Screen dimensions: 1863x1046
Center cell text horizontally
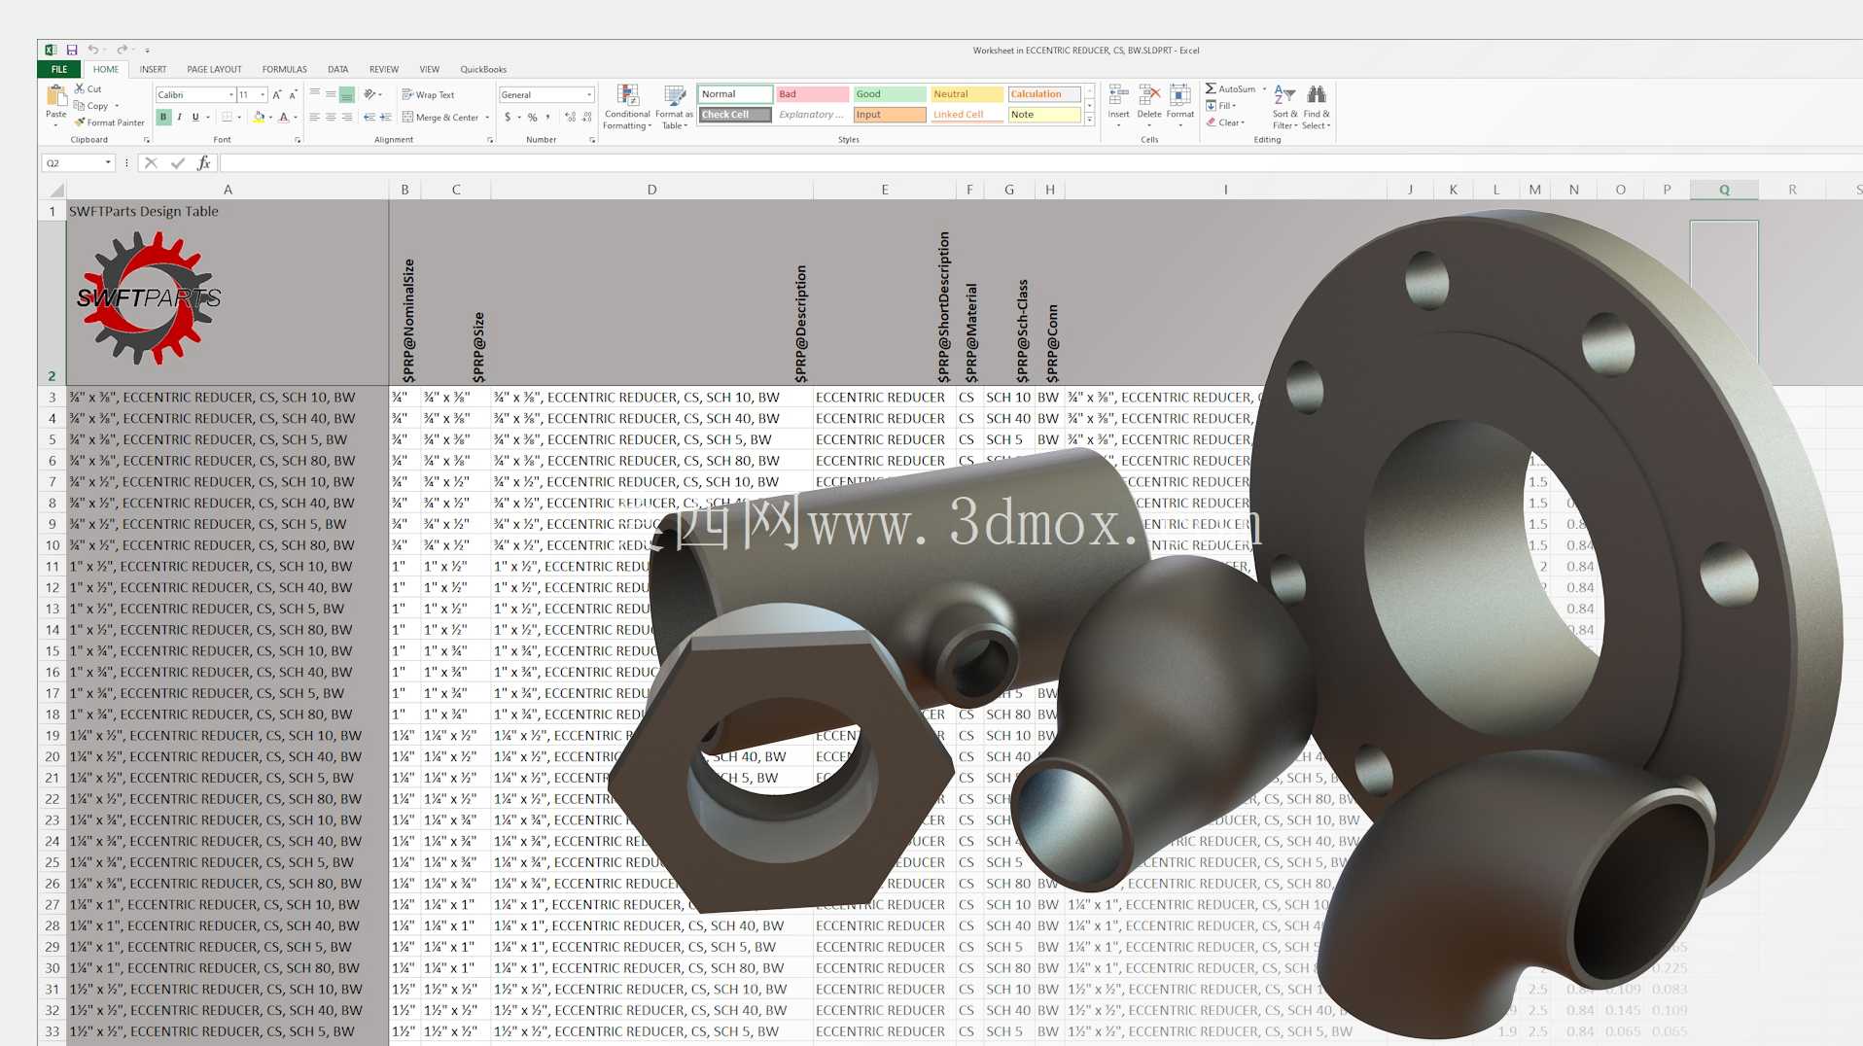[x=331, y=117]
